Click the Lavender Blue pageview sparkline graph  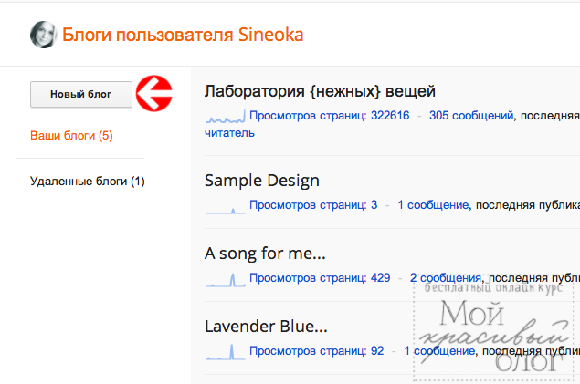tap(225, 350)
